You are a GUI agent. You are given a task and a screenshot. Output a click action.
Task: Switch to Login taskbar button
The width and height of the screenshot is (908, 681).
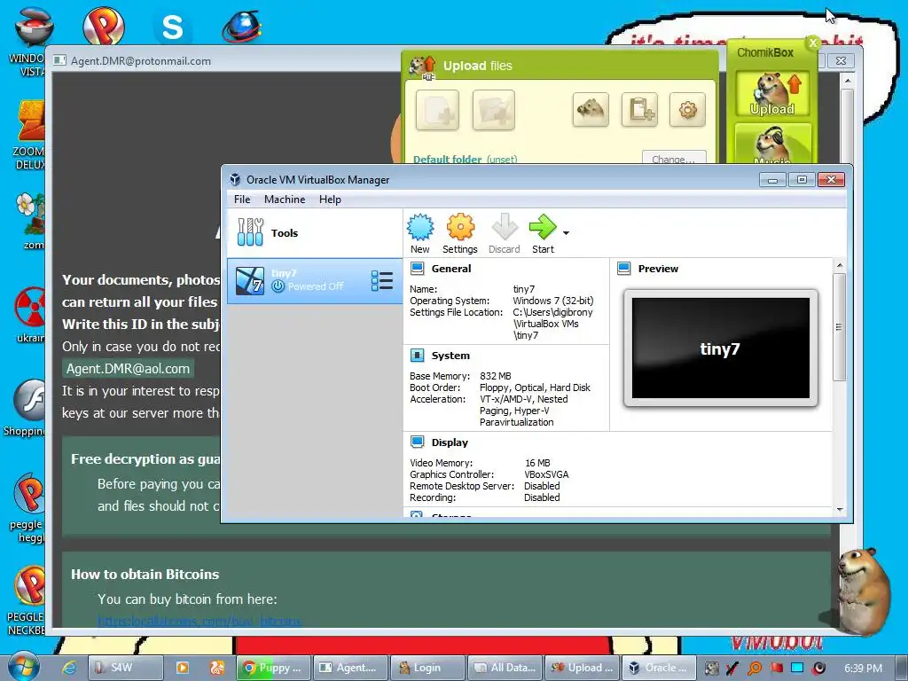427,668
